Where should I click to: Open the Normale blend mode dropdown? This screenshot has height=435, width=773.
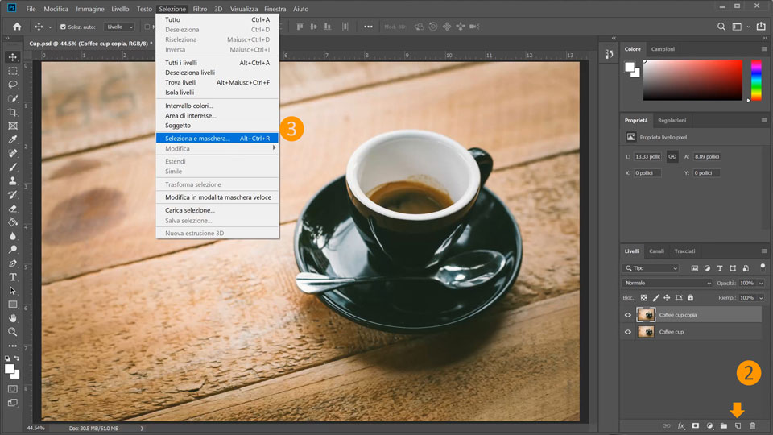[x=668, y=284]
